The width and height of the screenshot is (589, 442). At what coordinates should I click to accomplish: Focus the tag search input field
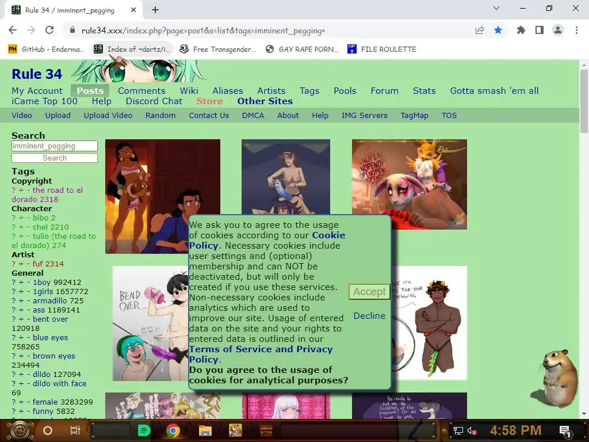55,146
